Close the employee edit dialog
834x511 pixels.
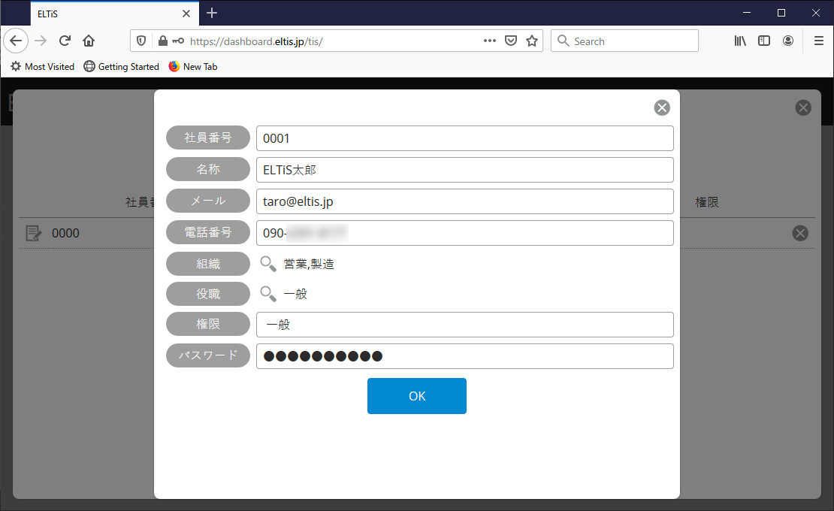tap(662, 108)
